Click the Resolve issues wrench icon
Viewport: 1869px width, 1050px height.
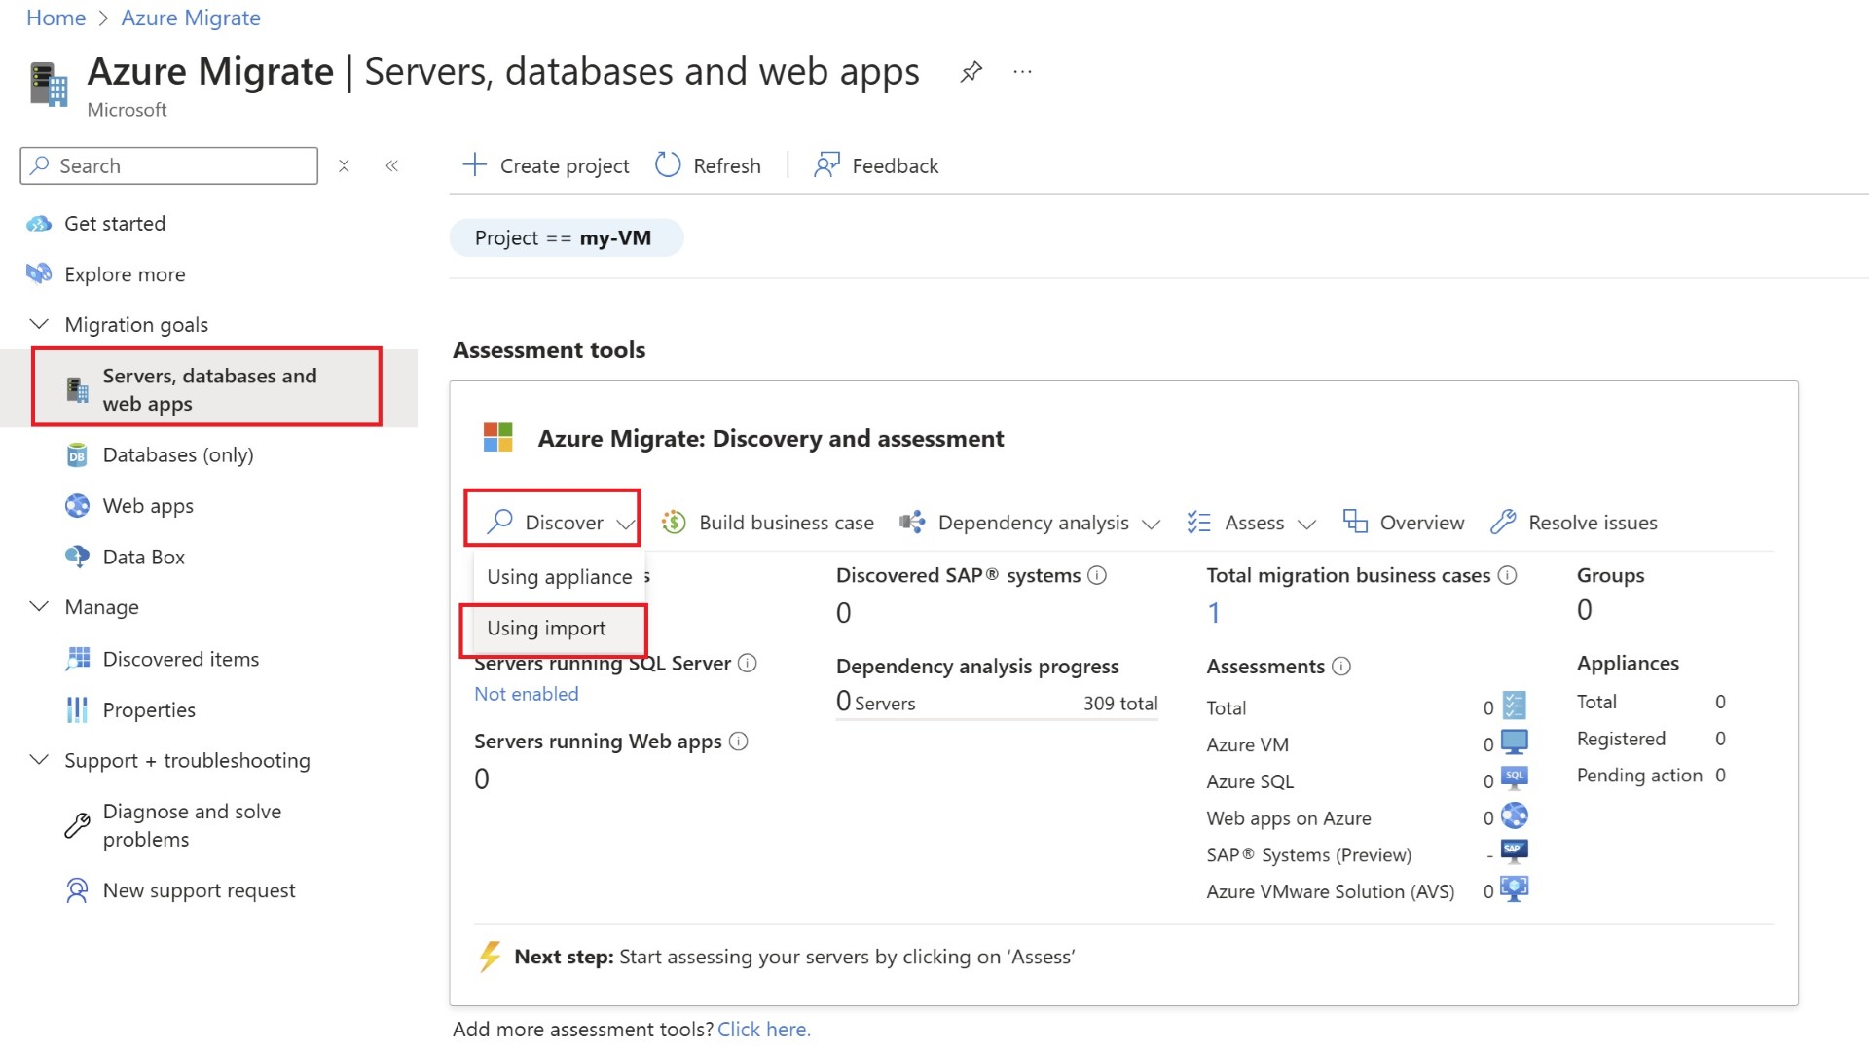click(x=1503, y=523)
